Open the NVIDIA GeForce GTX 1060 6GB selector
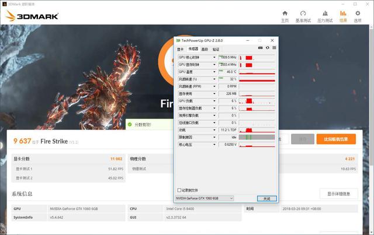The height and width of the screenshot is (235, 374). (x=205, y=198)
